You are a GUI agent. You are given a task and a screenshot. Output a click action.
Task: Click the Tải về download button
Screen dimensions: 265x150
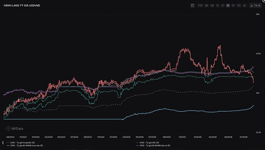click(x=255, y=6)
